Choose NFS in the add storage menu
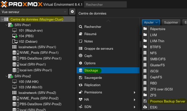 153,53
